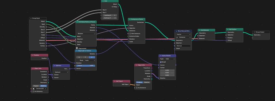Switch to Relative in the Object Info node fed by Self Object

pos(147,82)
